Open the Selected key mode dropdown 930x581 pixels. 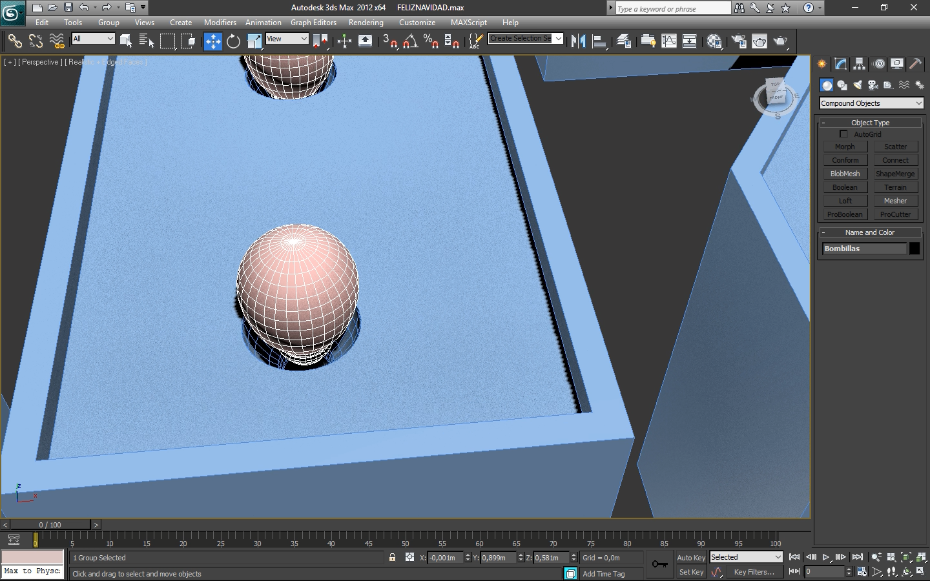pos(746,557)
